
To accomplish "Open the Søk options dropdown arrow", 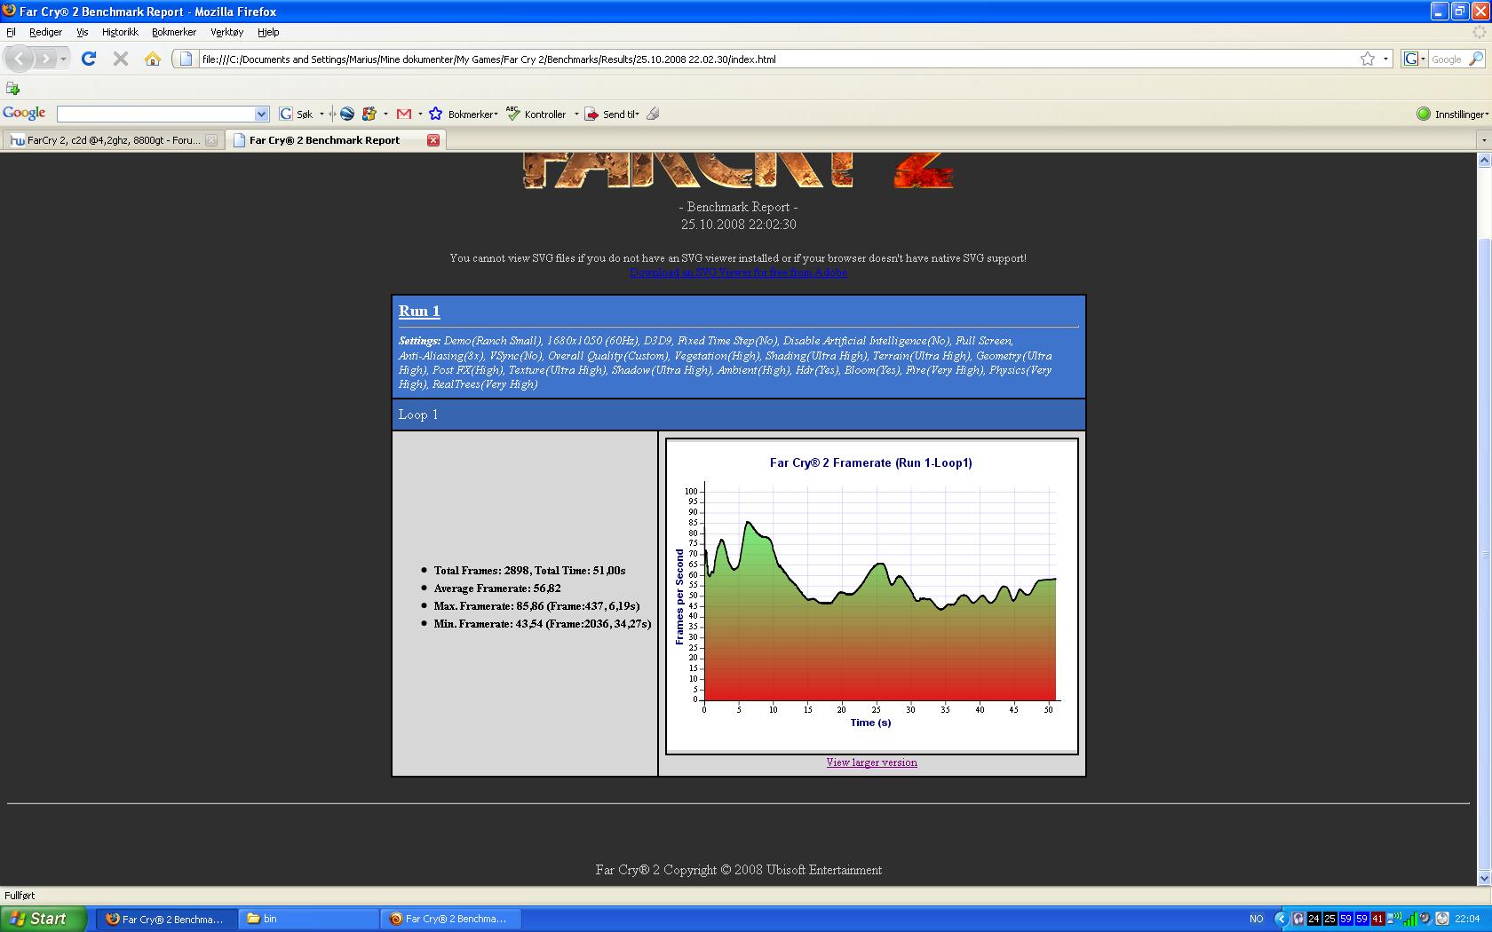I will tap(321, 114).
